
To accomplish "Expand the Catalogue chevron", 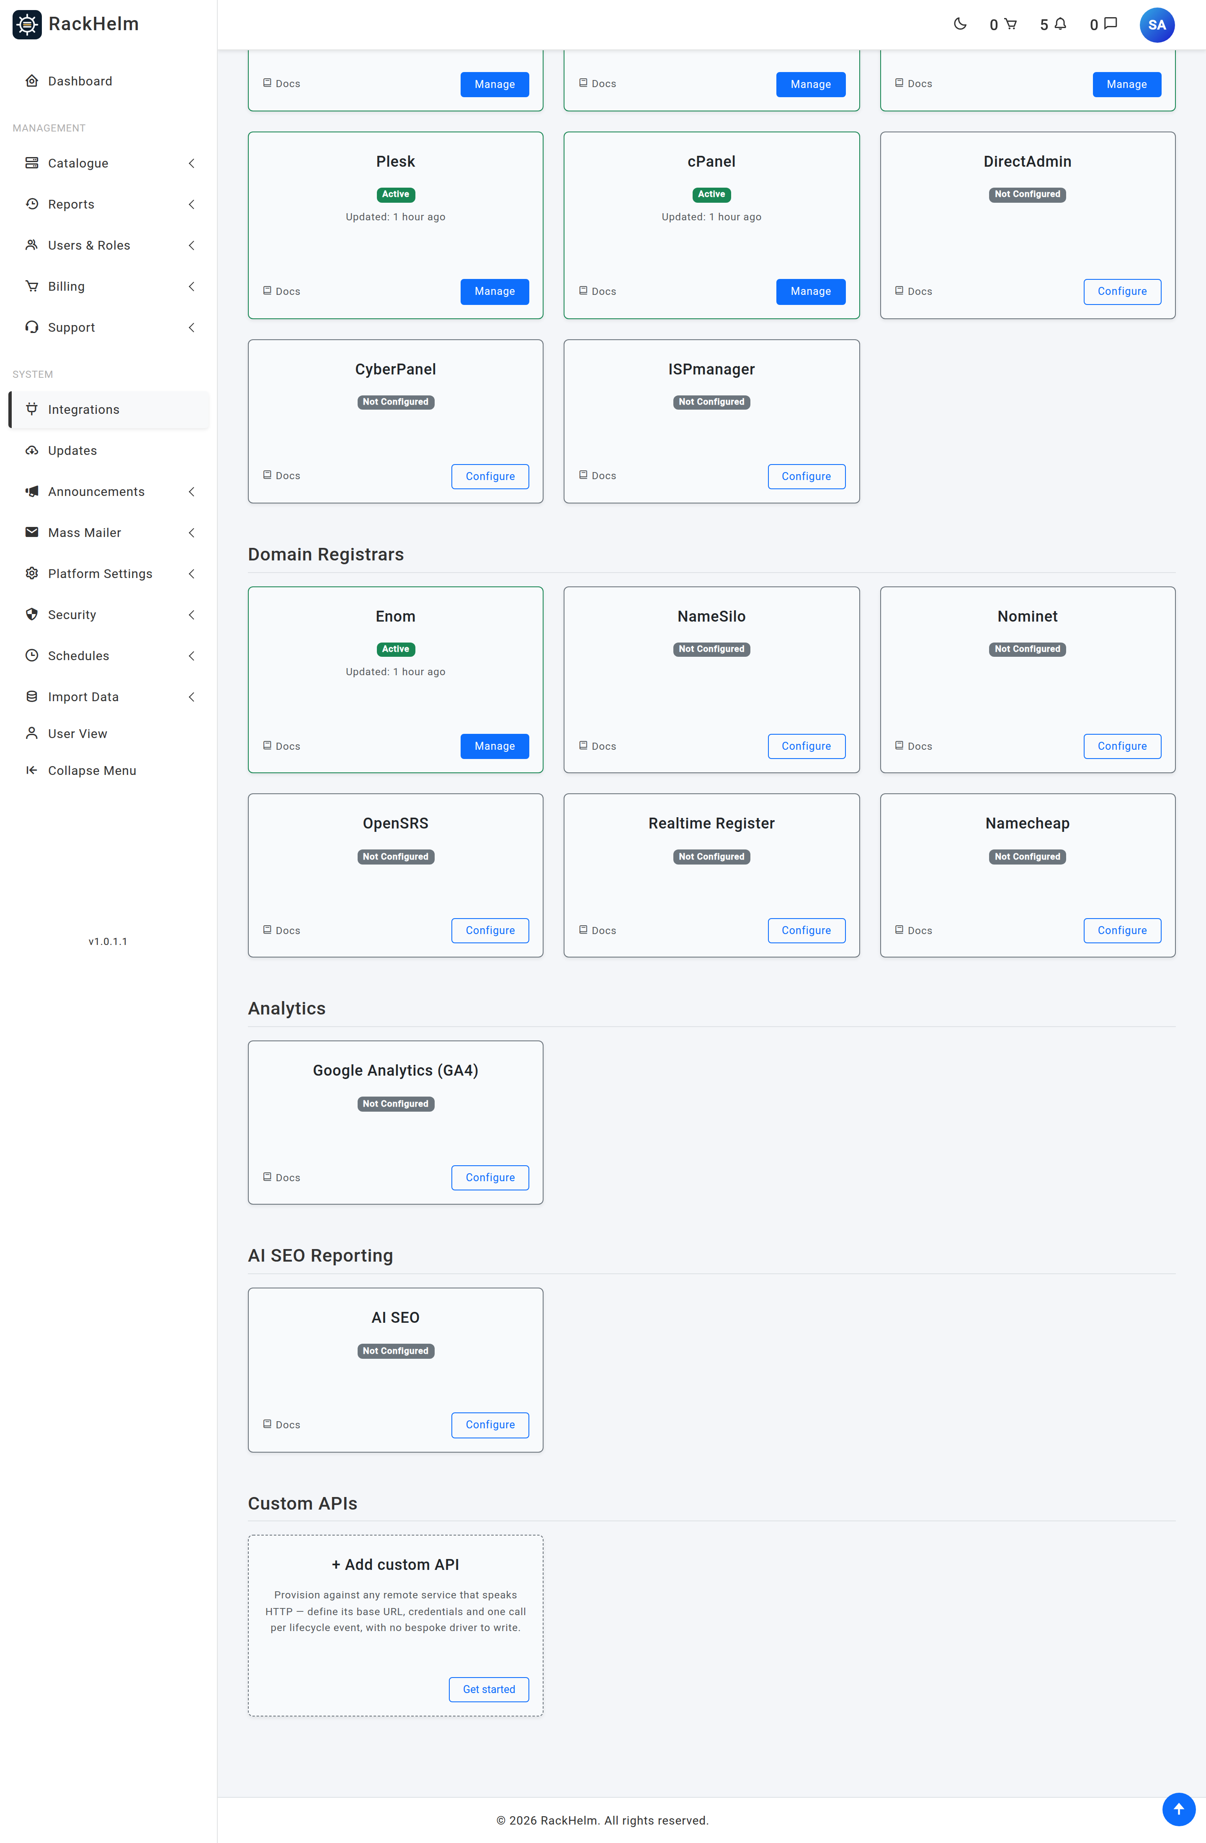I will pos(191,163).
